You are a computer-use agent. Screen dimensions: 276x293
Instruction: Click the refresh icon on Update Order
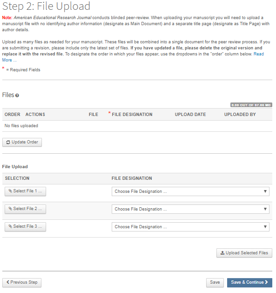pos(8,143)
